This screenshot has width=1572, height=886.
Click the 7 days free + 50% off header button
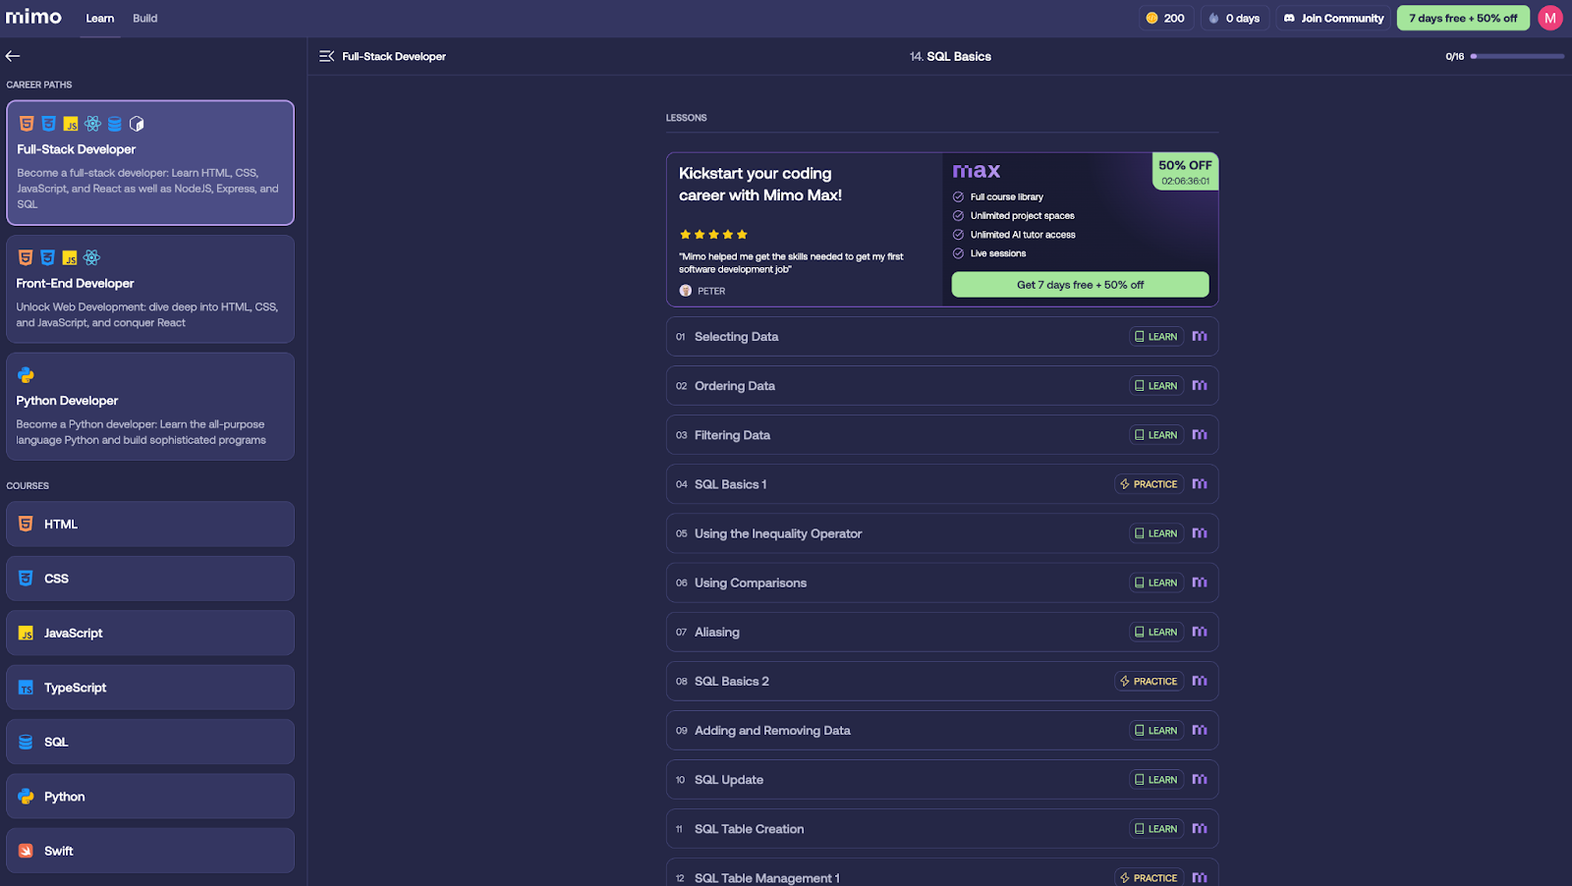(1463, 18)
